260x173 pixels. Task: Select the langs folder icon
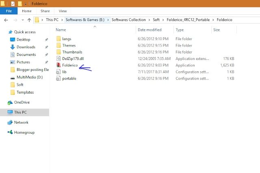(x=58, y=39)
